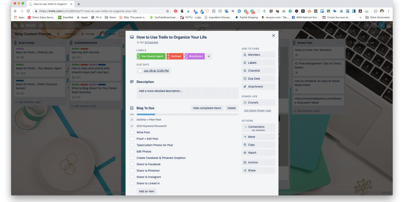
Task: Open Members in Add to Card
Action: 258,55
